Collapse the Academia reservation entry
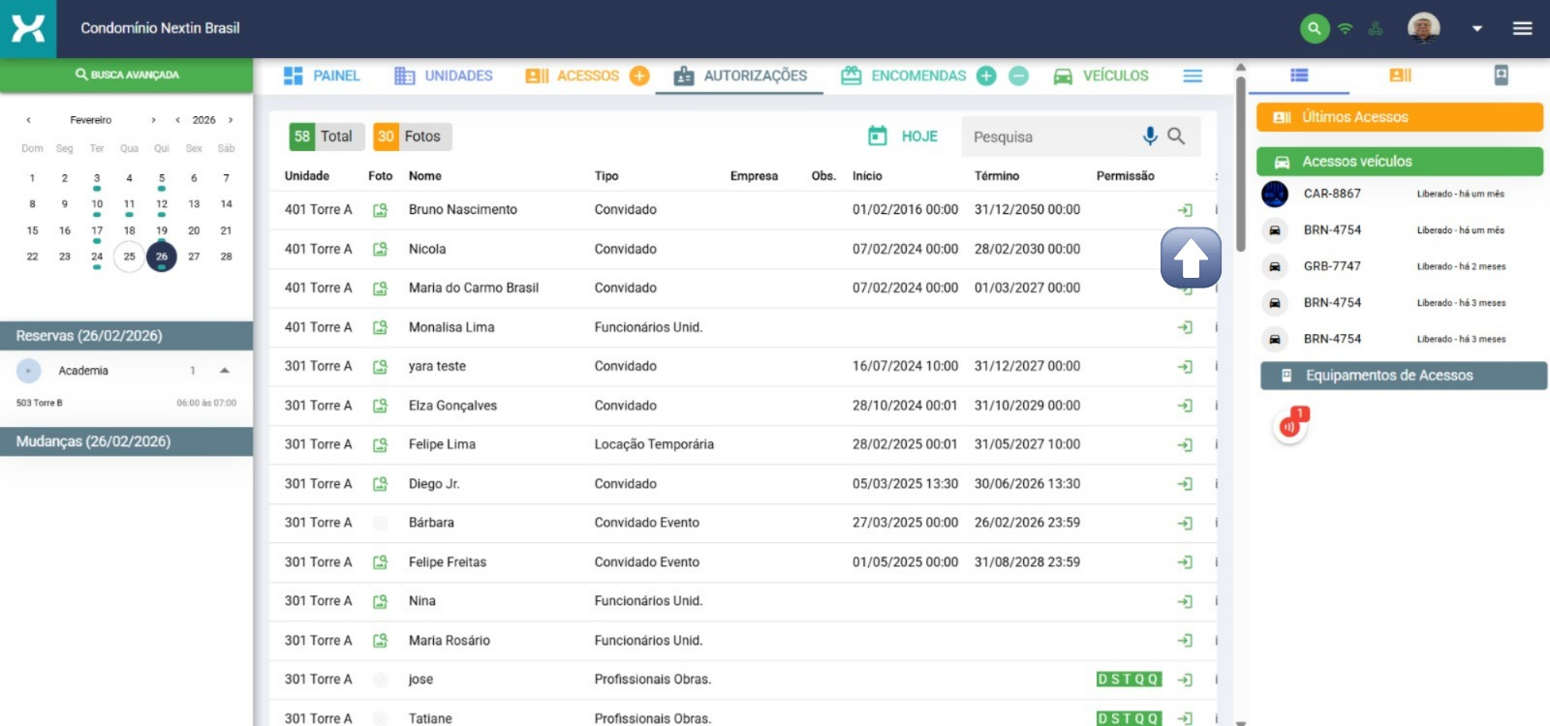Image resolution: width=1550 pixels, height=726 pixels. pyautogui.click(x=225, y=371)
